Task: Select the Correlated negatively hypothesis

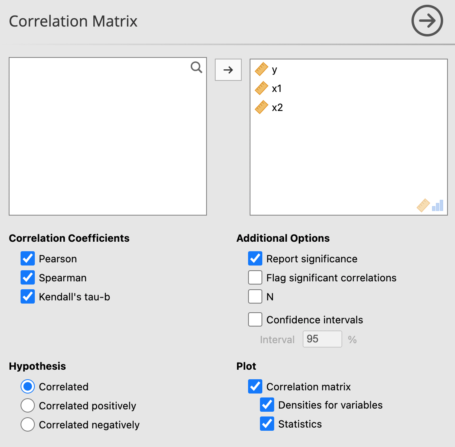Action: 27,424
